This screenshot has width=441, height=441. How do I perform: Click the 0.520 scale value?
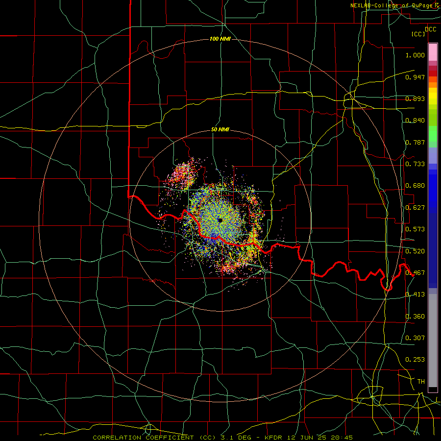pyautogui.click(x=415, y=251)
